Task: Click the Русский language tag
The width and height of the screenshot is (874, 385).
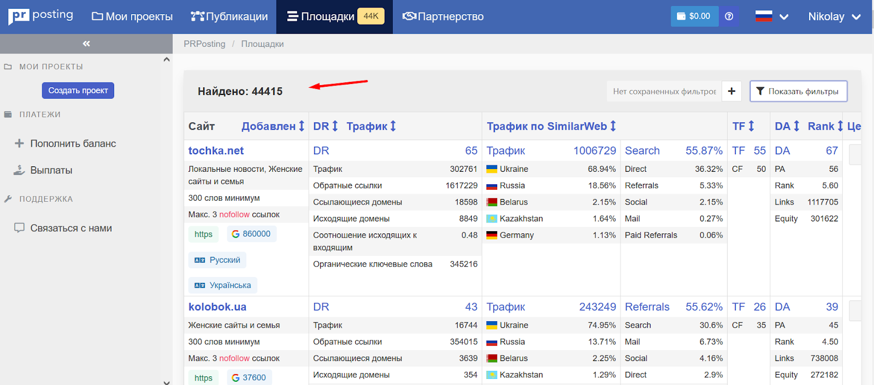Action: pos(217,260)
